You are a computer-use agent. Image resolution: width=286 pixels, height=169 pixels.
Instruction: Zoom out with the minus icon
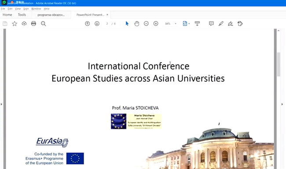tap(146, 23)
